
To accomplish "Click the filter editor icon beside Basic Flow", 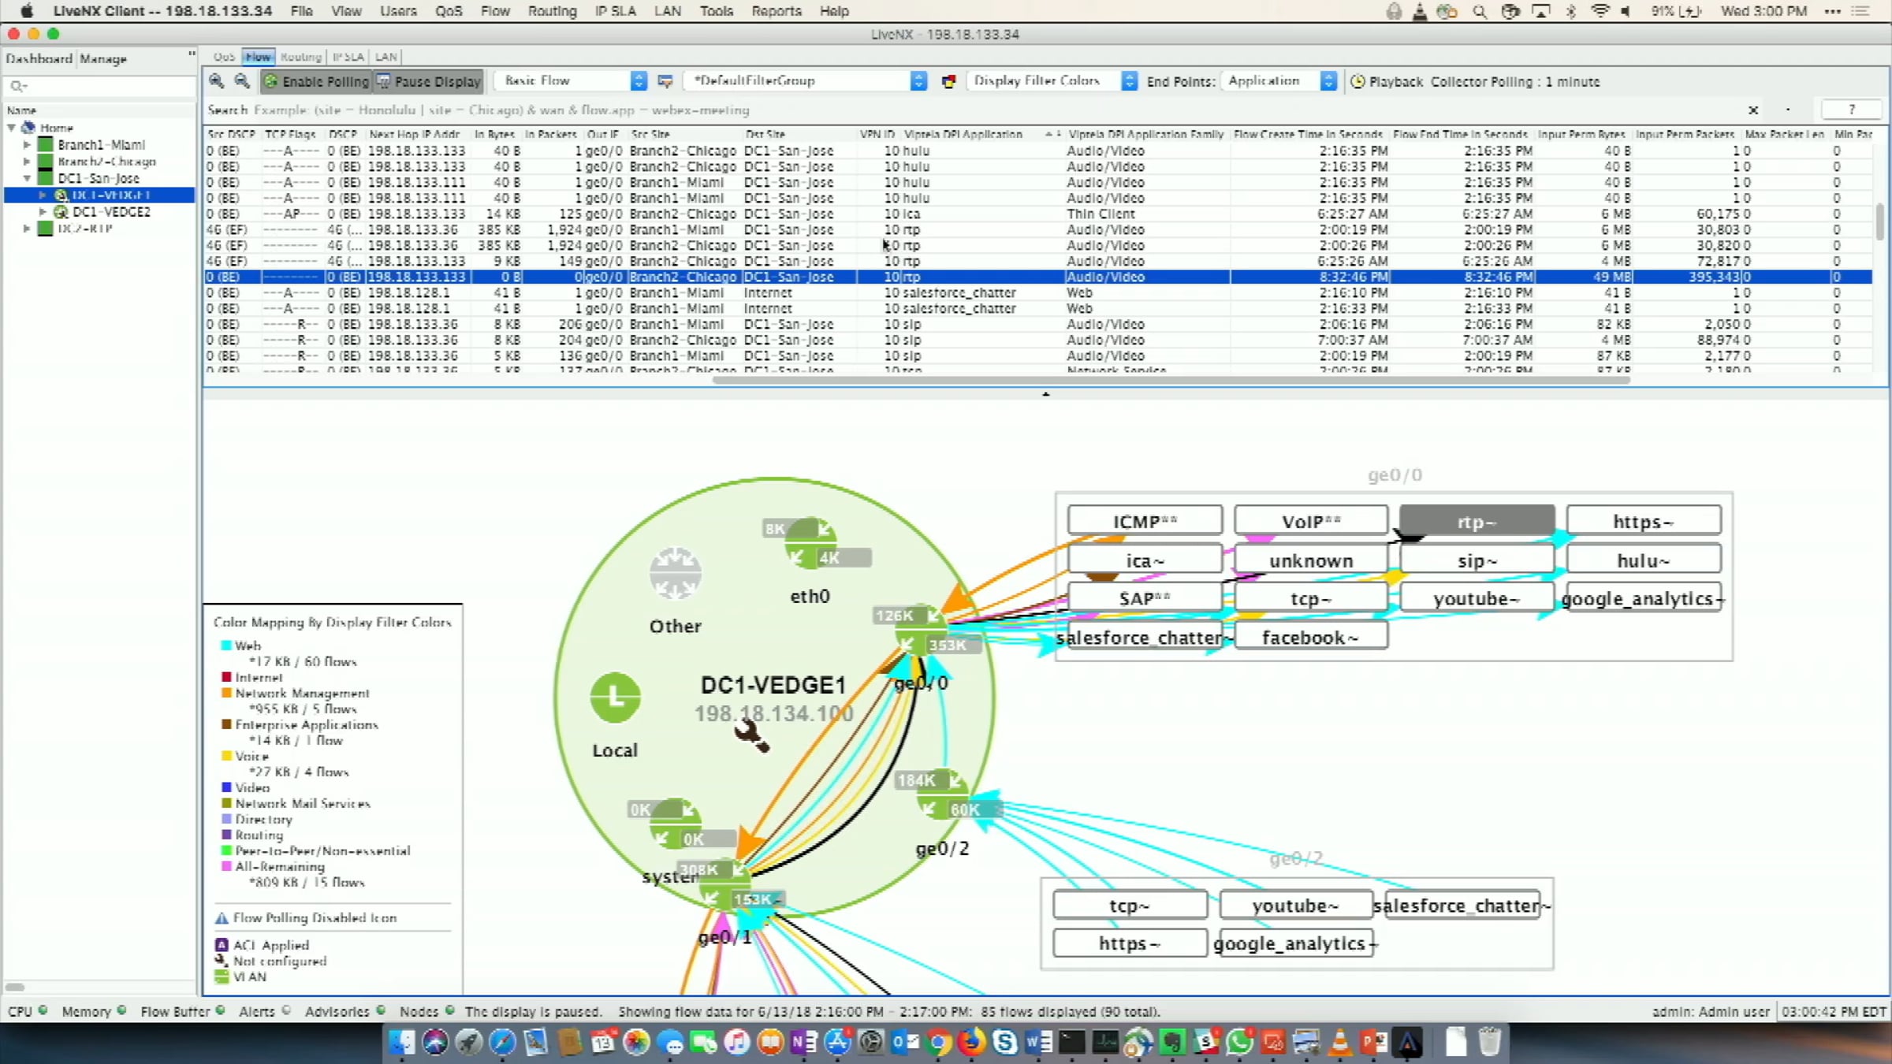I will point(665,81).
